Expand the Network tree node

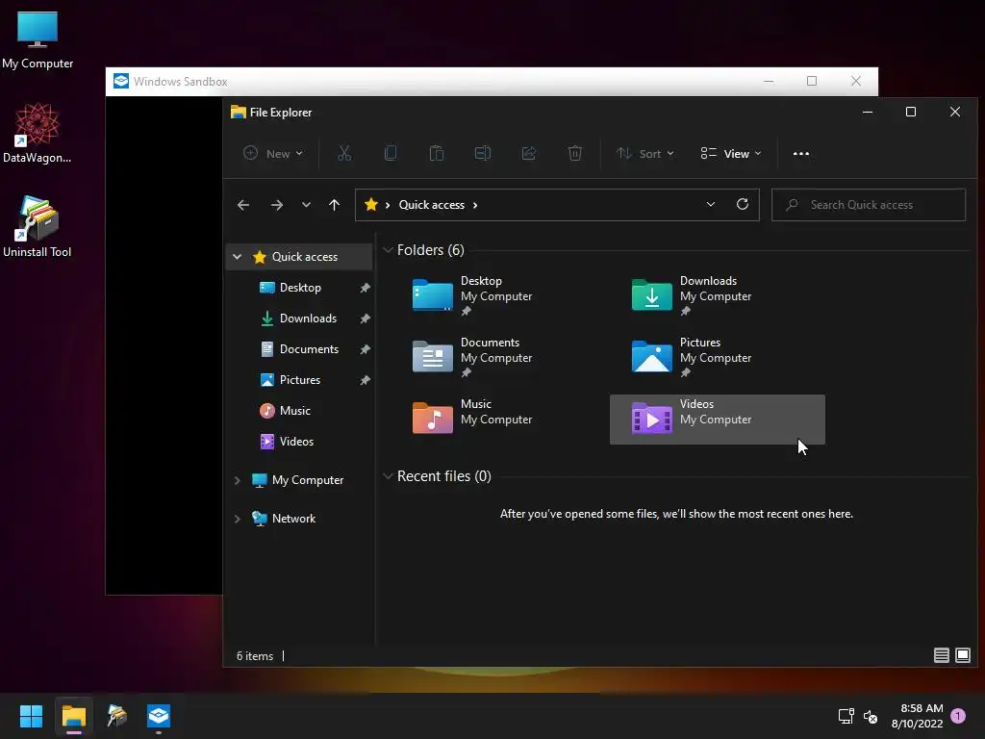pyautogui.click(x=237, y=519)
